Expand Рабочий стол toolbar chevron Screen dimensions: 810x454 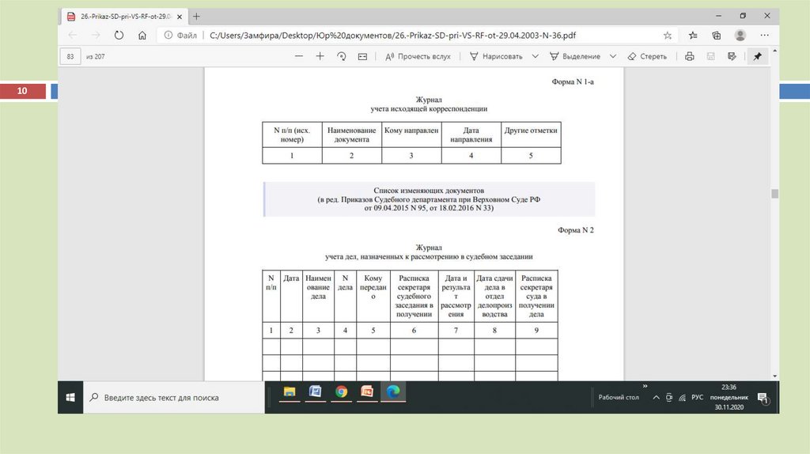645,386
